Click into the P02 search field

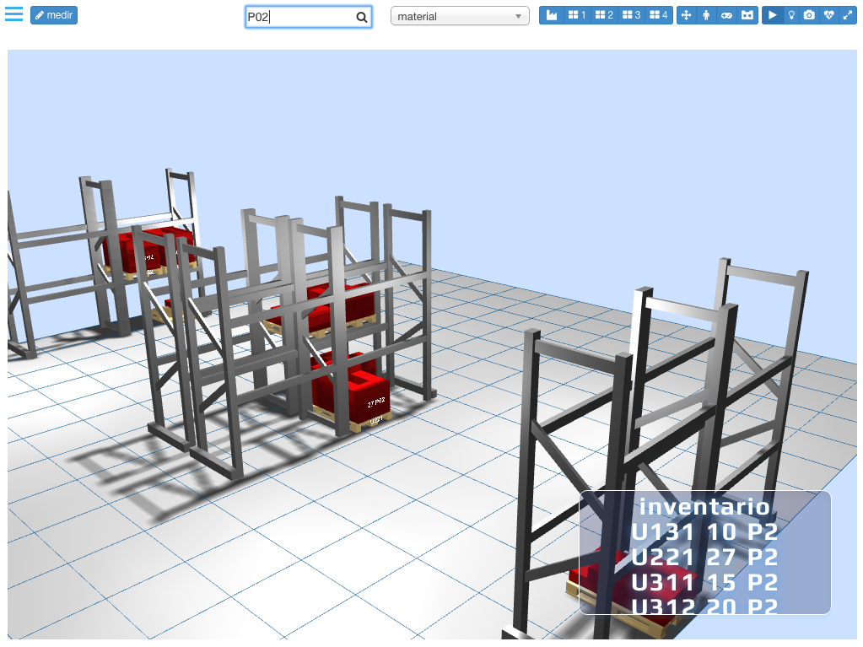click(x=299, y=17)
